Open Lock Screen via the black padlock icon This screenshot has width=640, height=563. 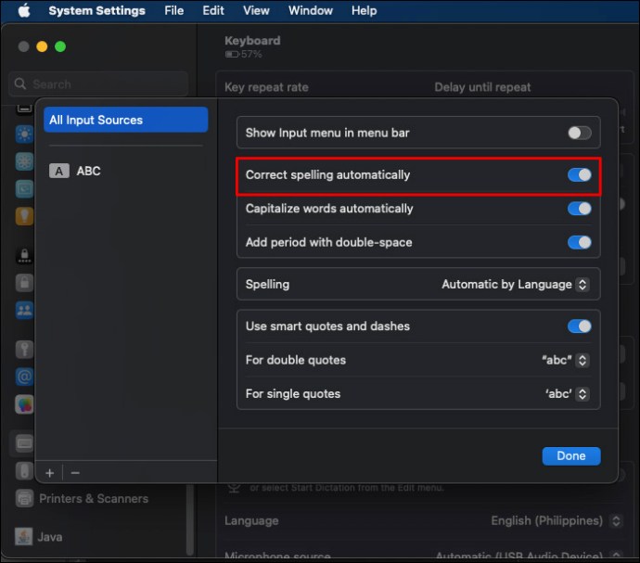point(24,256)
